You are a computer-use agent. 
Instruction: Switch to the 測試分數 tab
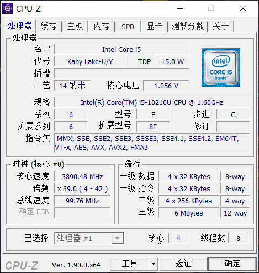188,26
